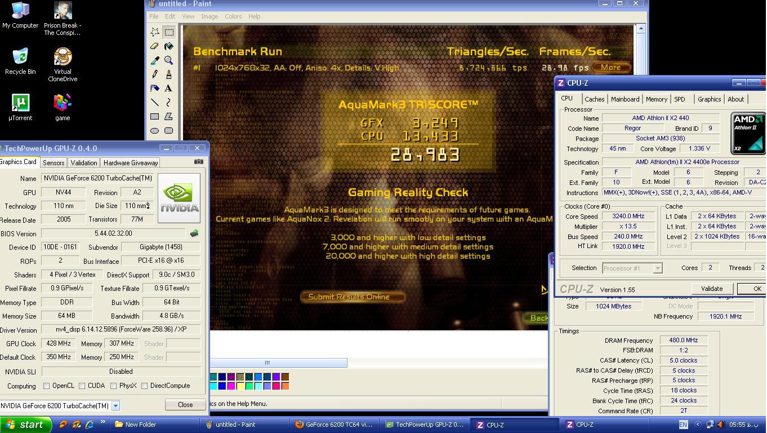Select the Rounded Rectangle shape tool

point(168,131)
